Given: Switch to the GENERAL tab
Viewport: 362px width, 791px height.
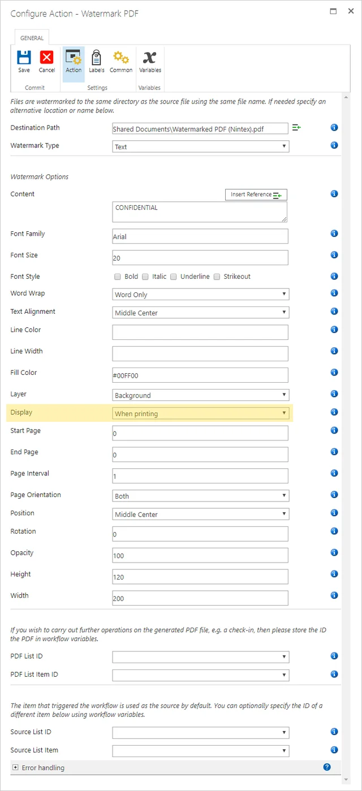Looking at the screenshot, I should pos(32,38).
